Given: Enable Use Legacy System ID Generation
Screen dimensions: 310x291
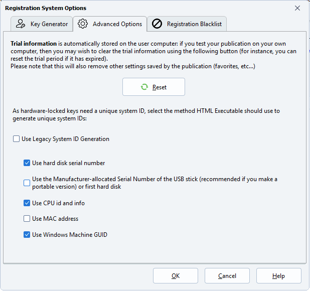Looking at the screenshot, I should click(17, 139).
